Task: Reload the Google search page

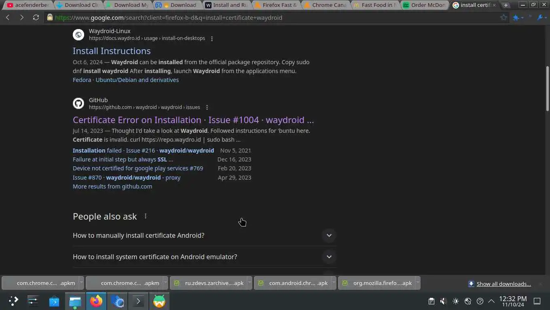Action: click(x=36, y=17)
